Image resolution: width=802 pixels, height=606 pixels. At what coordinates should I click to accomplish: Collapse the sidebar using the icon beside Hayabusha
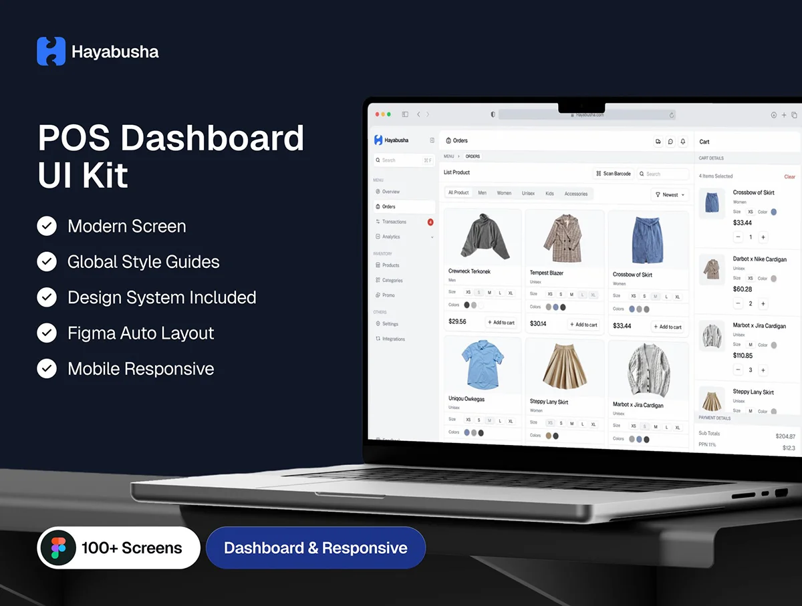point(432,140)
